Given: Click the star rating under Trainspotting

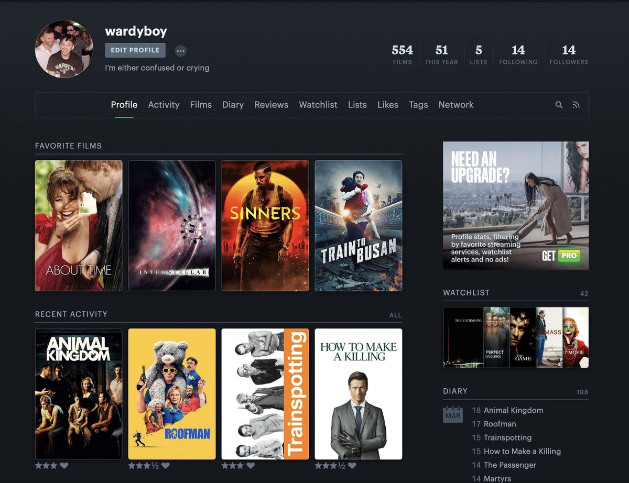Looking at the screenshot, I should [x=232, y=465].
